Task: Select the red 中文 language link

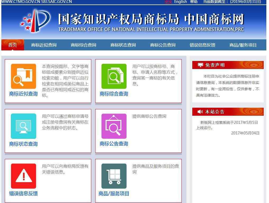Action: [168, 2]
